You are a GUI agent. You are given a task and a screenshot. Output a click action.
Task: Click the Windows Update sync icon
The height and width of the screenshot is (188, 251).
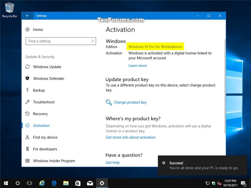(x=27, y=67)
